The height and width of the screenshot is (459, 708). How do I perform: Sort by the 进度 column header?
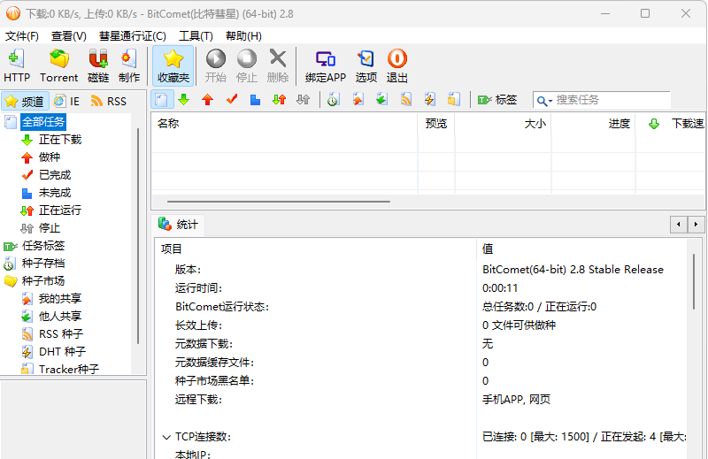pos(593,124)
